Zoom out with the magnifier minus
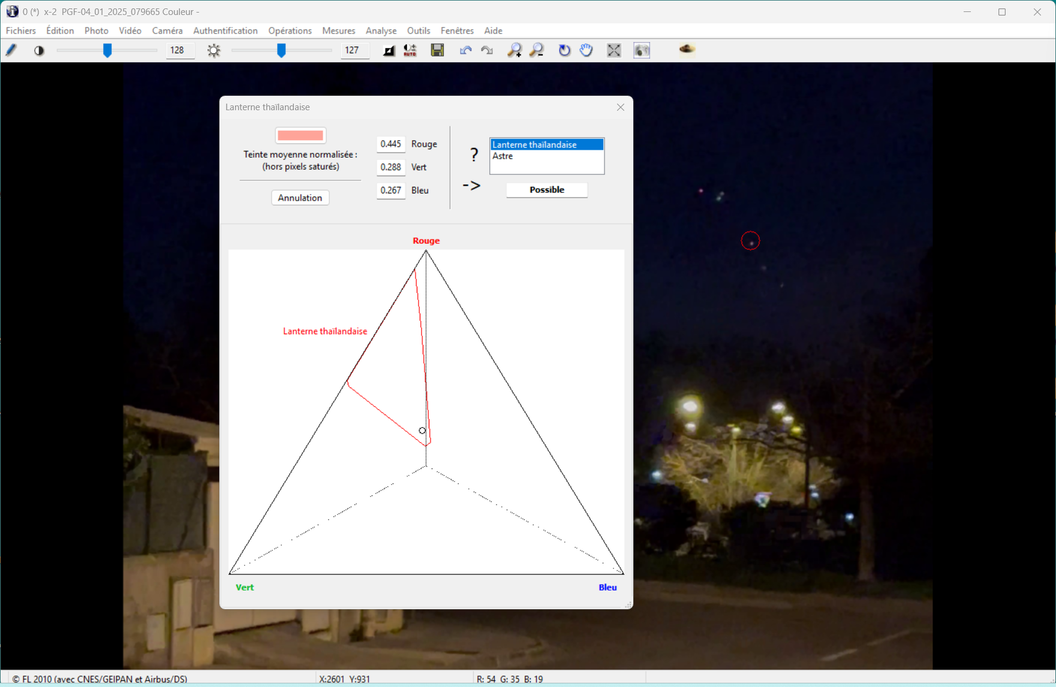 point(537,50)
